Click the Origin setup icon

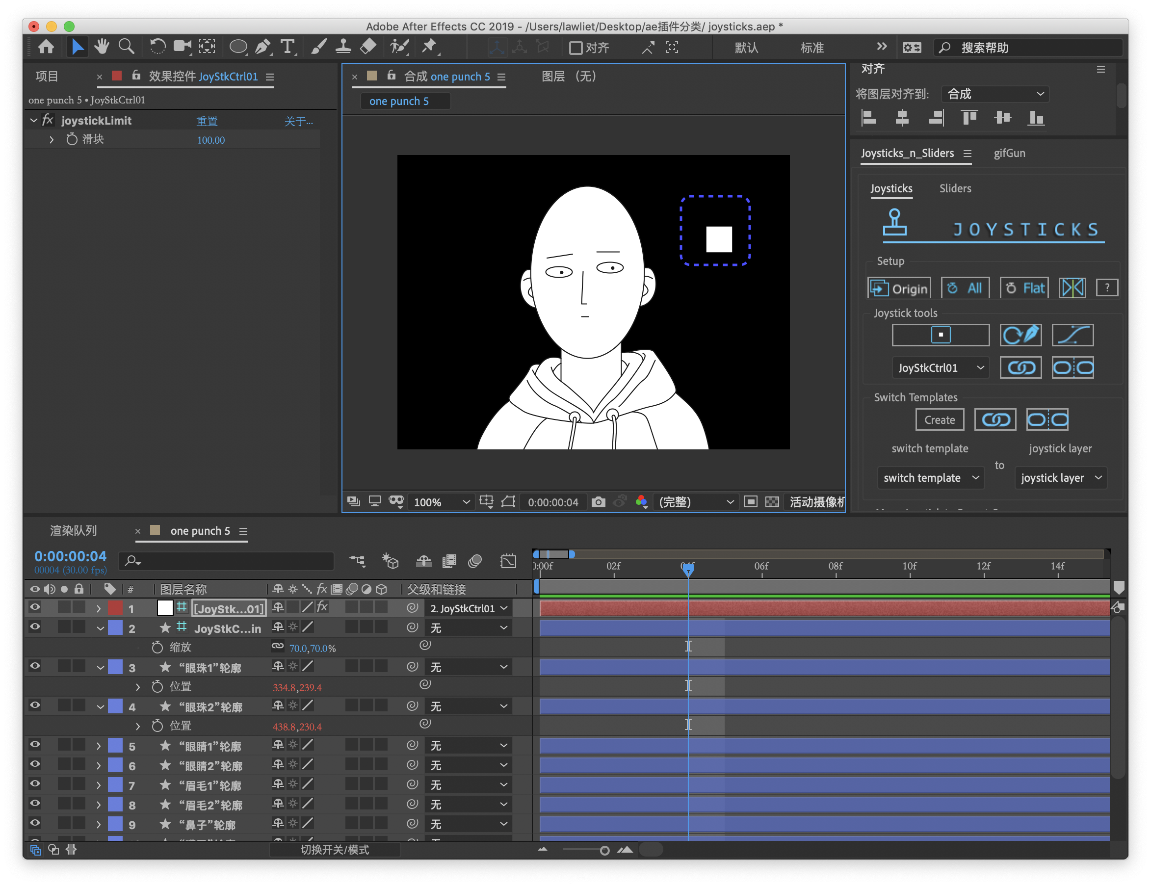899,288
